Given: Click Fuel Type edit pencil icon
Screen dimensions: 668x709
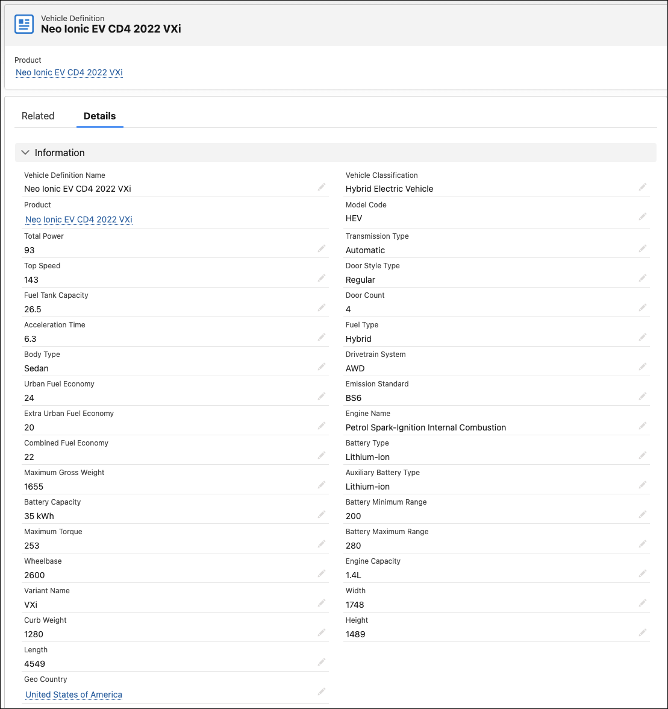Looking at the screenshot, I should coord(643,337).
